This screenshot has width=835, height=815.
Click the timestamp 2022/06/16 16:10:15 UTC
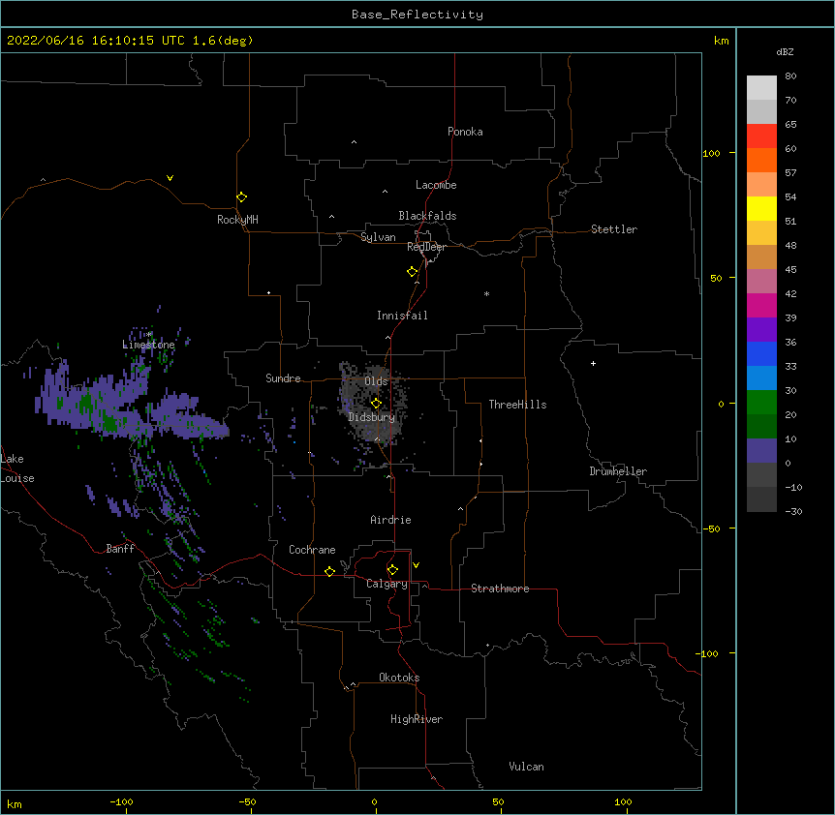tap(96, 41)
